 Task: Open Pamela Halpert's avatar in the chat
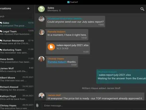point(41,32)
